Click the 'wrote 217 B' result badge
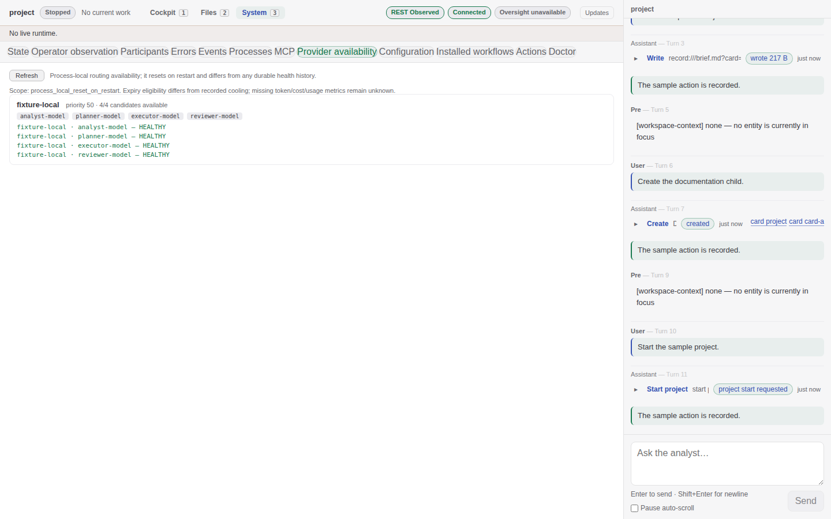 coord(769,58)
